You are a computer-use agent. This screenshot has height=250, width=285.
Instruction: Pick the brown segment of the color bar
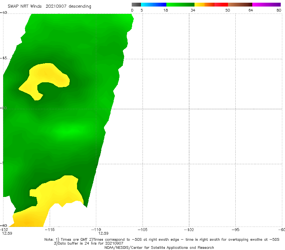click(240, 5)
